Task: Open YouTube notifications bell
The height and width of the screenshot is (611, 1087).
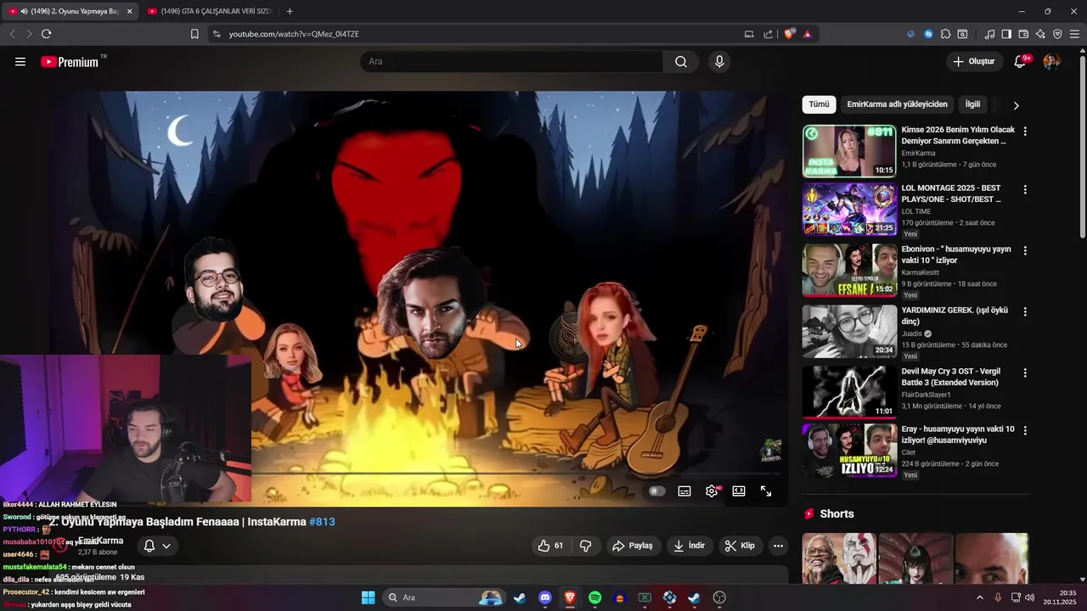Action: tap(1021, 61)
